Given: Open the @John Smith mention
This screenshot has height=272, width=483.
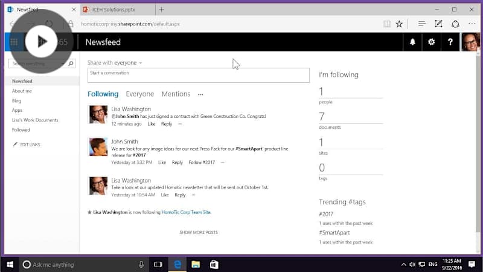Looking at the screenshot, I should point(125,116).
